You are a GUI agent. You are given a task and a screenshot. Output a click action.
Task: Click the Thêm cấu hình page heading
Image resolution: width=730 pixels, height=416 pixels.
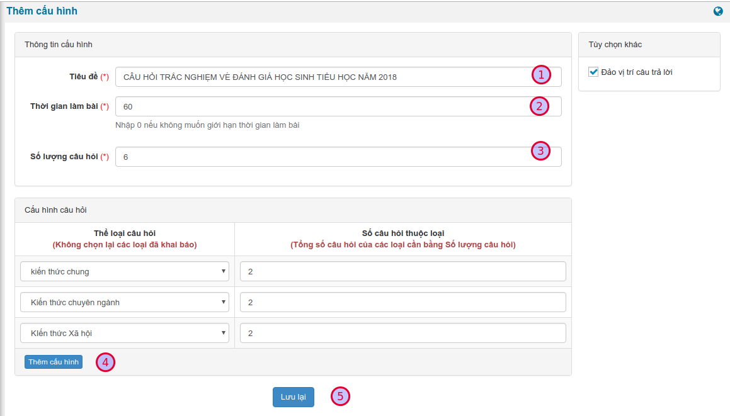tap(42, 11)
